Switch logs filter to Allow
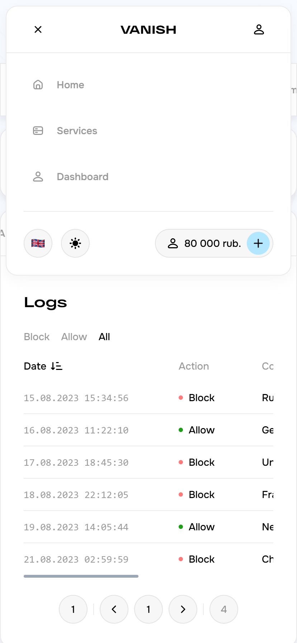The image size is (297, 643). [74, 337]
